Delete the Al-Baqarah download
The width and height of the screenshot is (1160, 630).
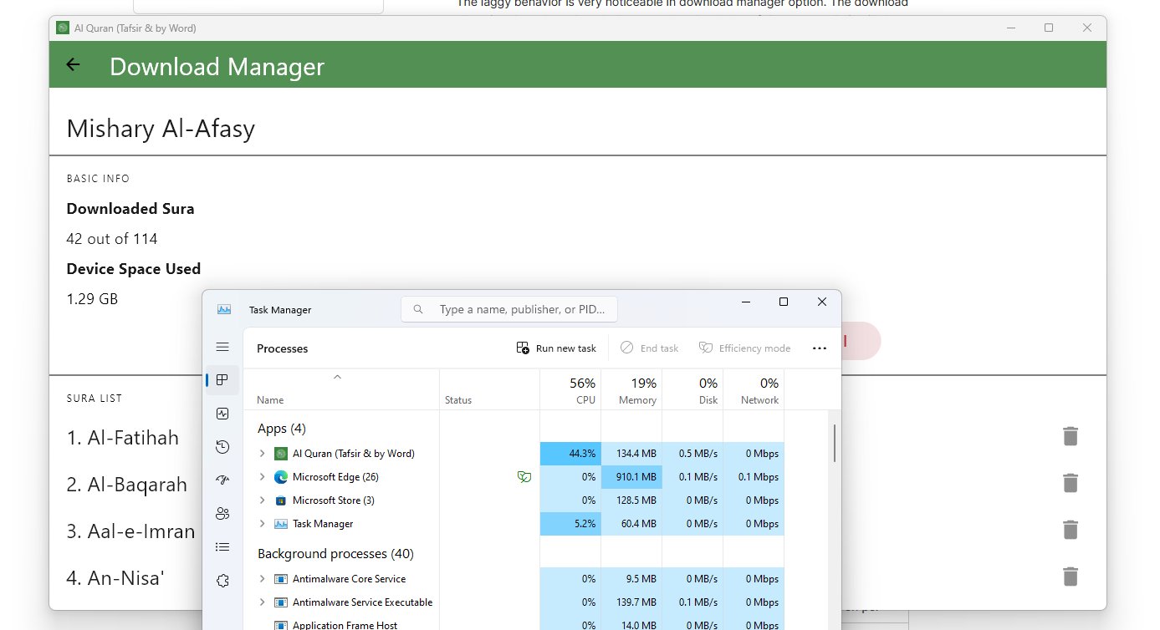(1070, 483)
